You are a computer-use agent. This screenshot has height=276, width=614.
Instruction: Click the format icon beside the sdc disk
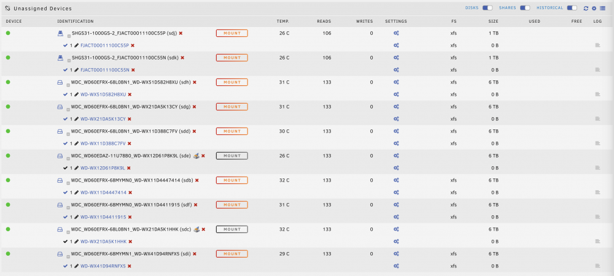(197, 229)
